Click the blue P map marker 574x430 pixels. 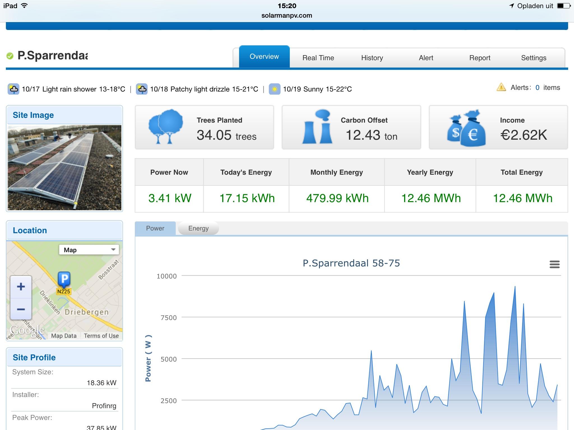click(x=64, y=279)
